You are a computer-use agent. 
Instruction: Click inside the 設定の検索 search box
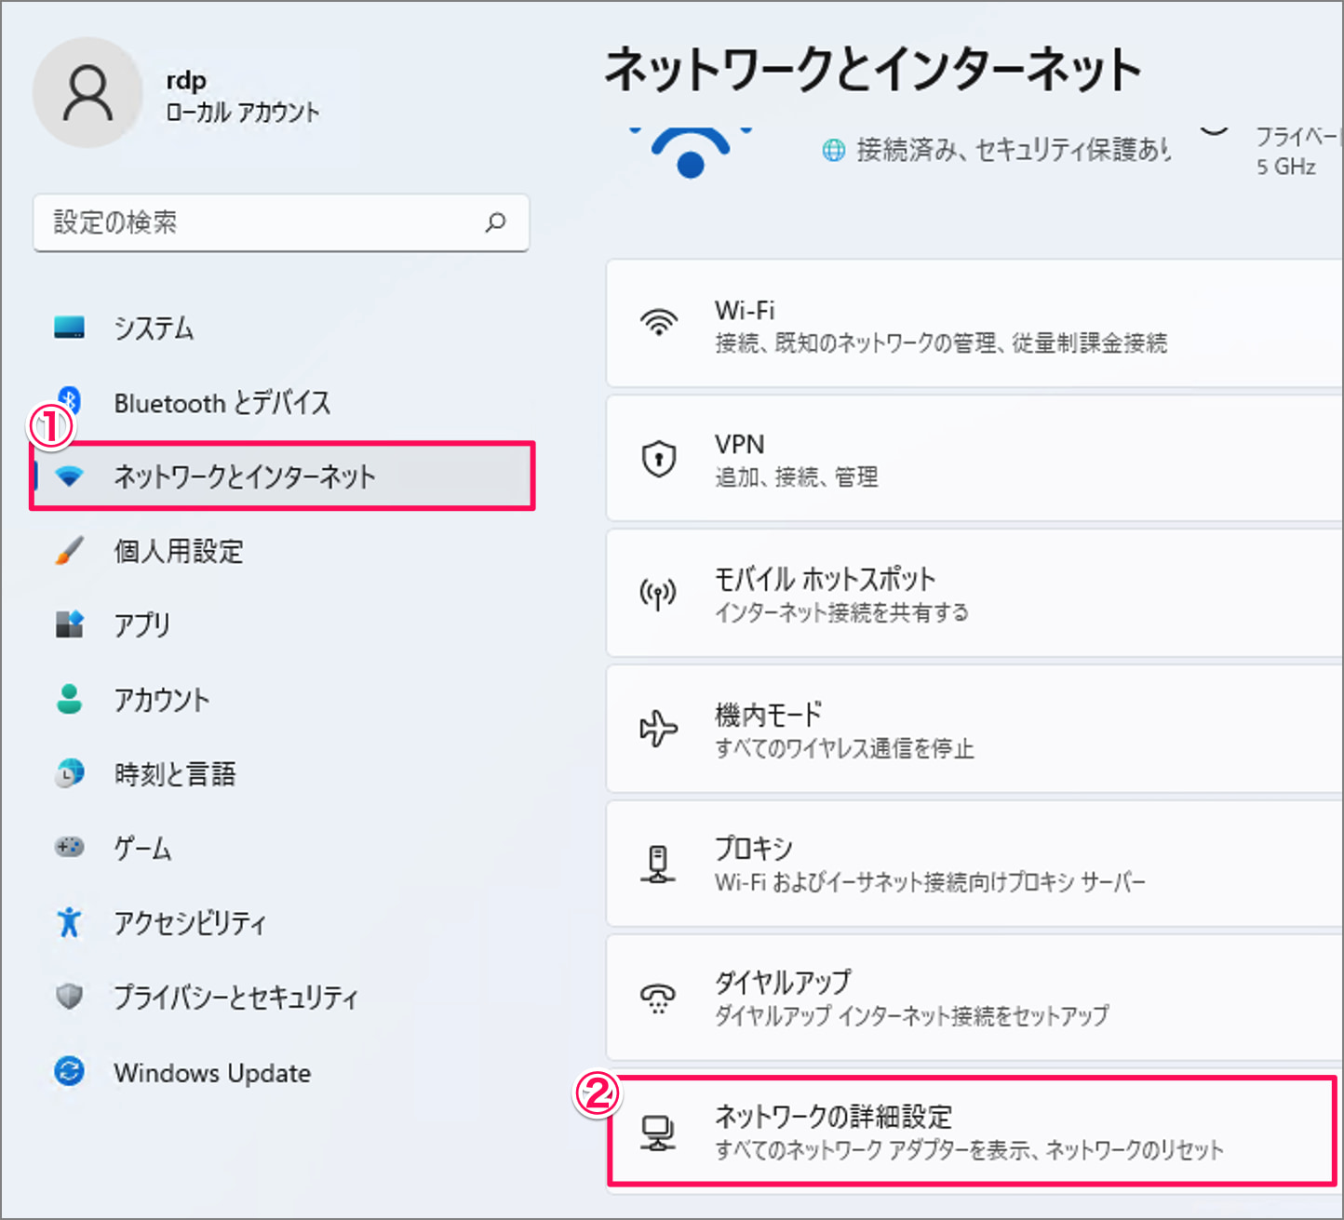pos(261,222)
